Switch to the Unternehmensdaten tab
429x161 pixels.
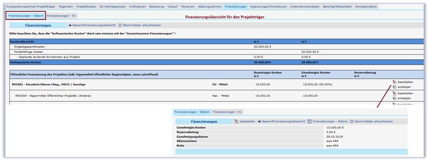(x=305, y=6)
